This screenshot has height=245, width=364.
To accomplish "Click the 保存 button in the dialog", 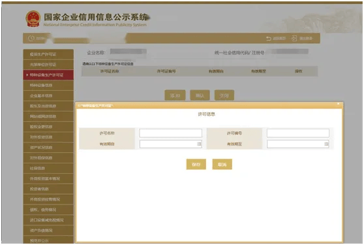I will pyautogui.click(x=196, y=165).
